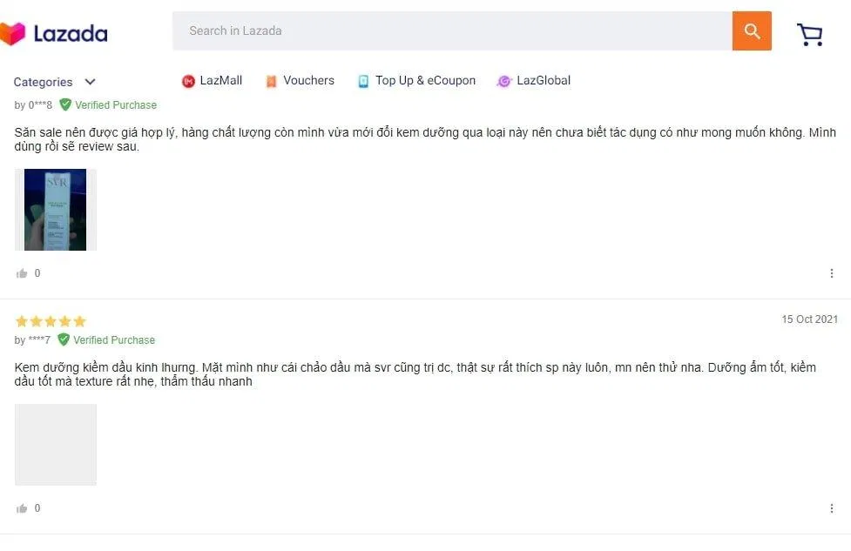Click the Top Up & eCoupon phone icon
The image size is (851, 551).
click(x=363, y=81)
